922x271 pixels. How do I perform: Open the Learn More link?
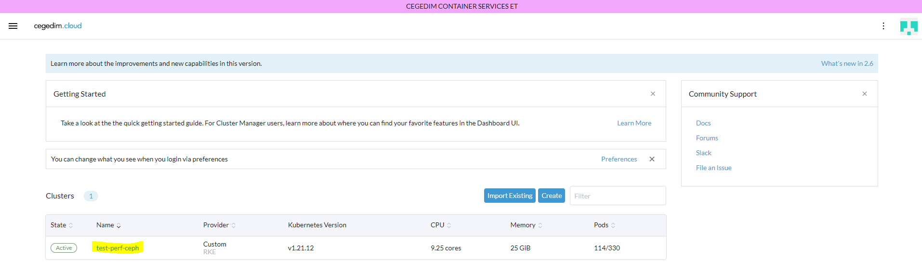[634, 123]
